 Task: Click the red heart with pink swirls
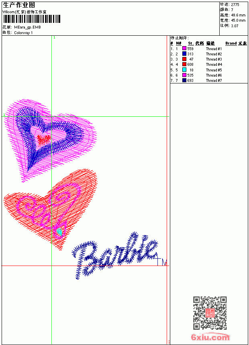51,209
